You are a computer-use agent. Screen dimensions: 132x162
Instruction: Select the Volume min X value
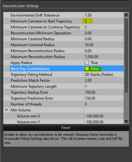pos(104,116)
